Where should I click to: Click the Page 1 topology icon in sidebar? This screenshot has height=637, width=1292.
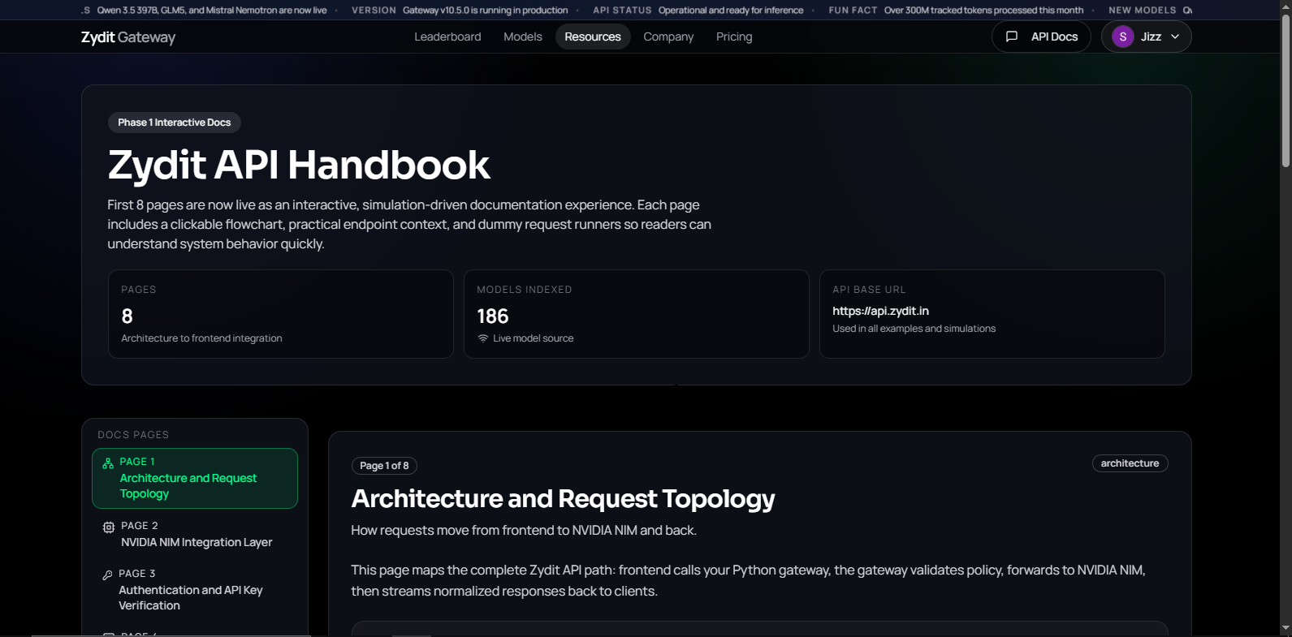point(108,463)
